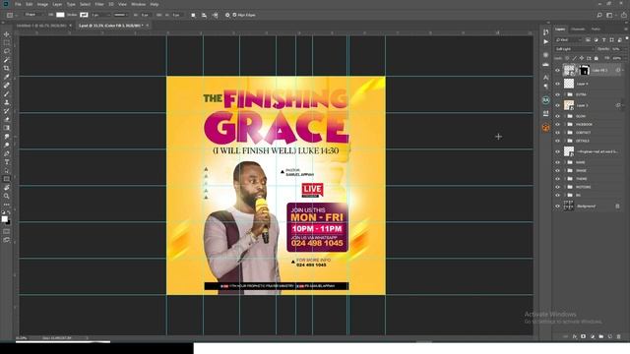Open the Image menu
Image resolution: width=630 pixels, height=354 pixels.
(x=42, y=4)
